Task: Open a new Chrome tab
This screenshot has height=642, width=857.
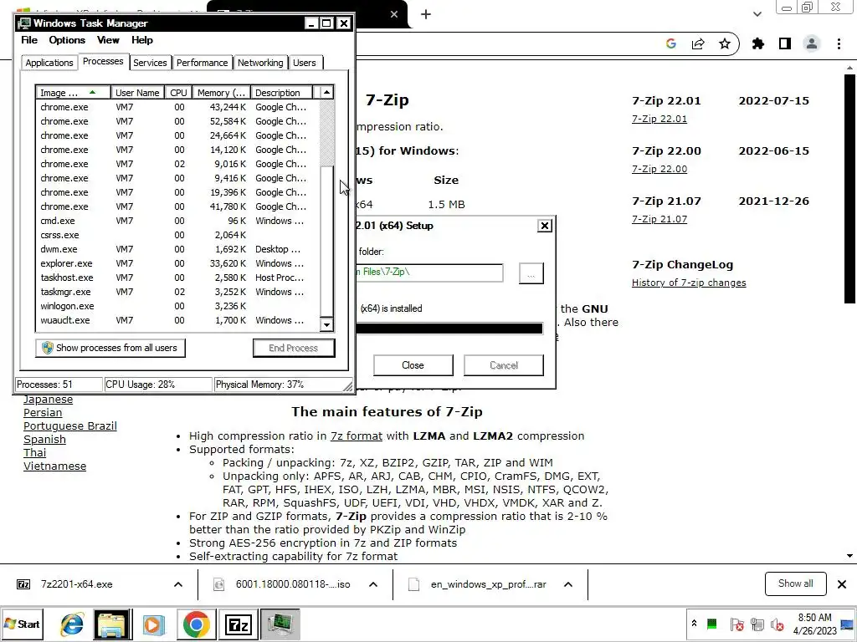Action: pyautogui.click(x=426, y=14)
